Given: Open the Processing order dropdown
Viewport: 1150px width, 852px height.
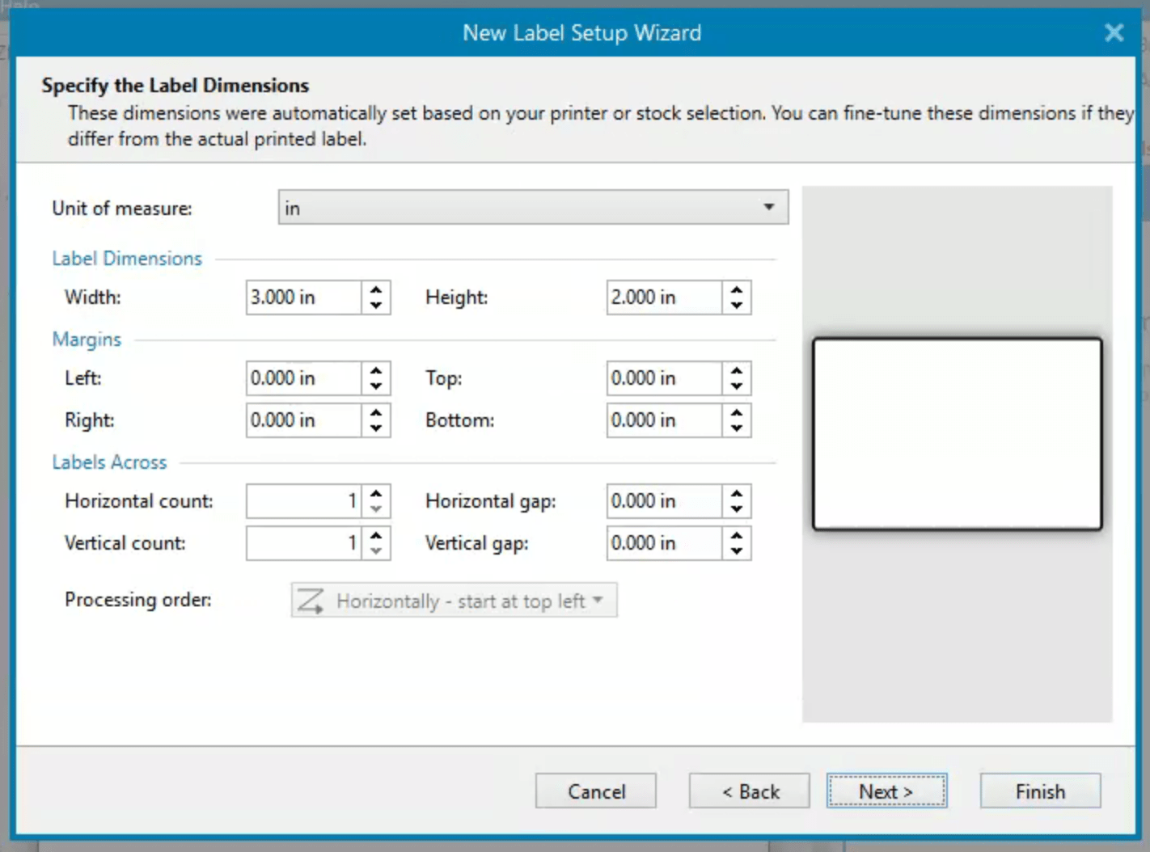Looking at the screenshot, I should tap(453, 601).
